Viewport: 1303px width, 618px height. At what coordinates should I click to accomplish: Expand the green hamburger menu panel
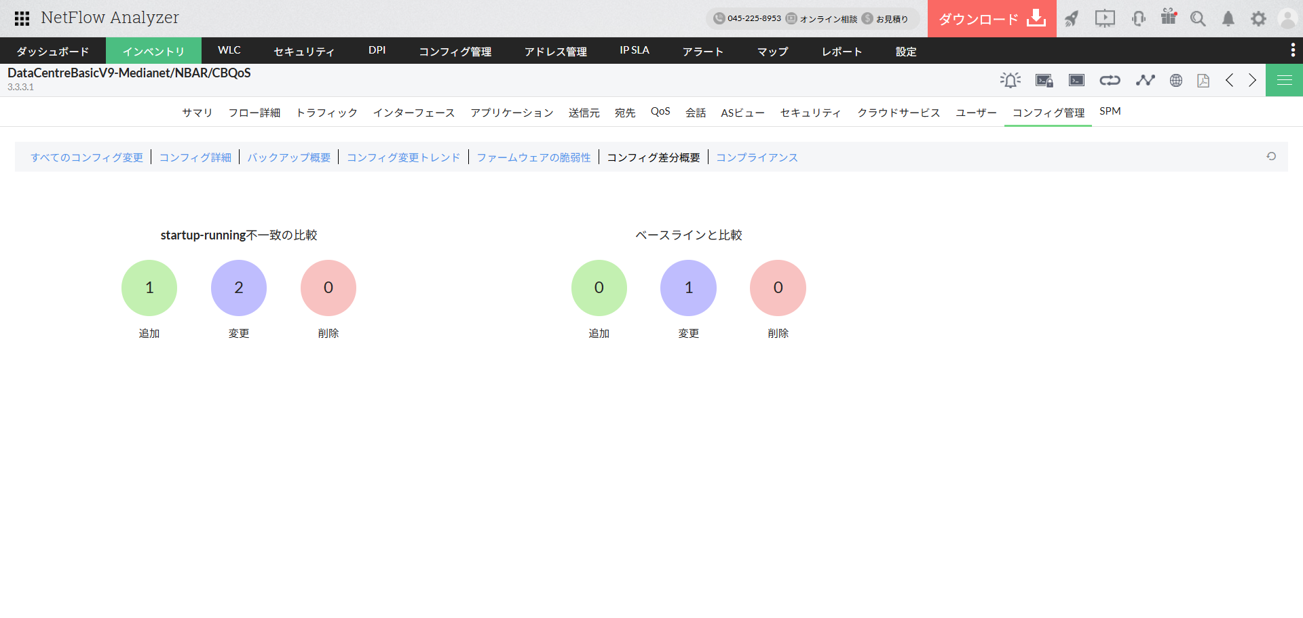(x=1284, y=80)
